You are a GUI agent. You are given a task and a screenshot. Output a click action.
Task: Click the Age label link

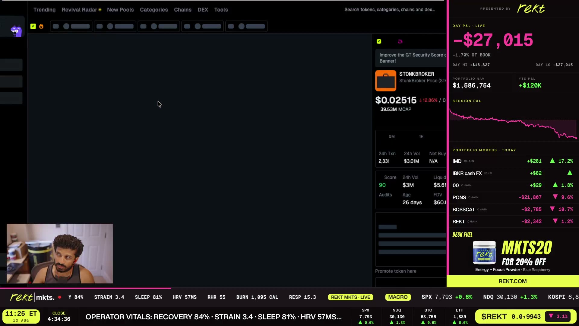click(x=407, y=195)
